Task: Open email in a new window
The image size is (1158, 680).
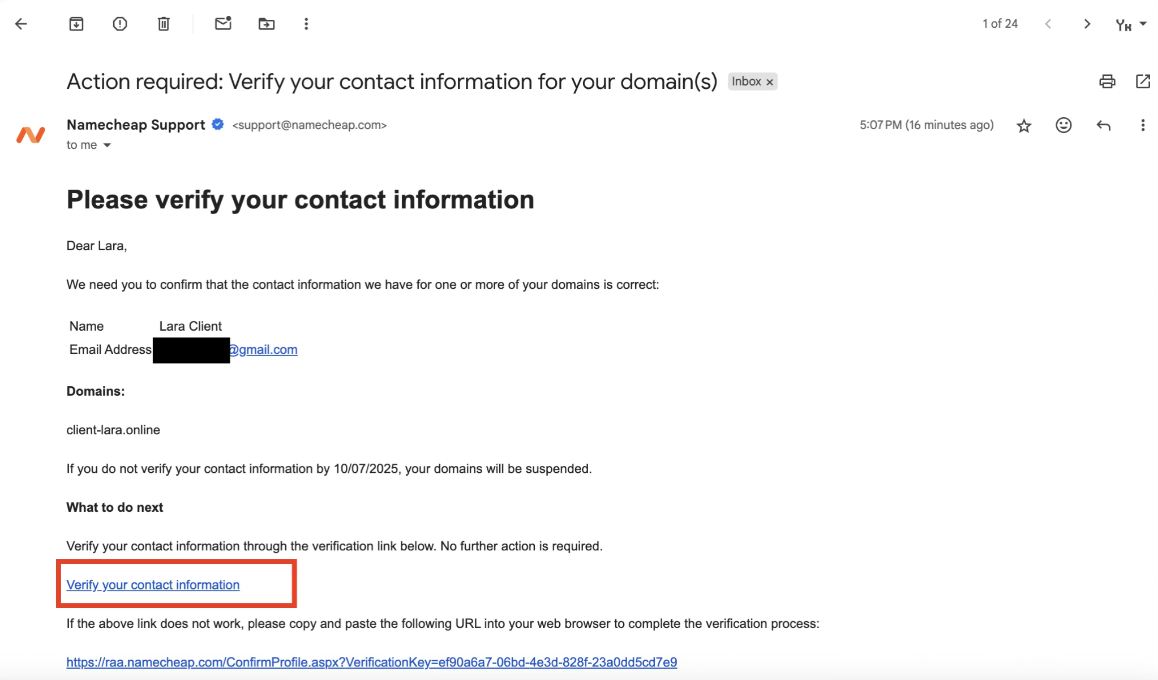Action: tap(1143, 82)
